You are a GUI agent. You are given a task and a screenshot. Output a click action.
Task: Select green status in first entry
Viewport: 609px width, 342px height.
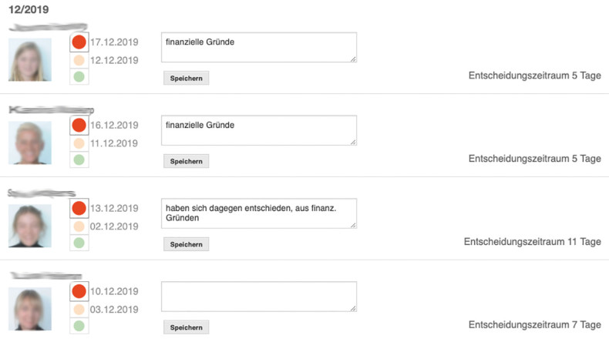click(x=79, y=76)
